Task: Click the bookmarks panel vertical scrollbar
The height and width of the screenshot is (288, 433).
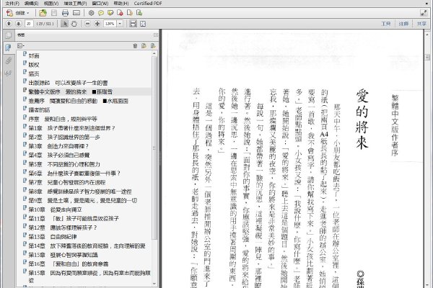Action: click(154, 168)
